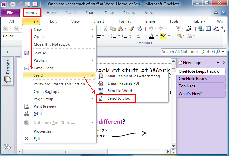Click the Tag flag icon
Viewport: 229px width, 156px height.
[178, 29]
